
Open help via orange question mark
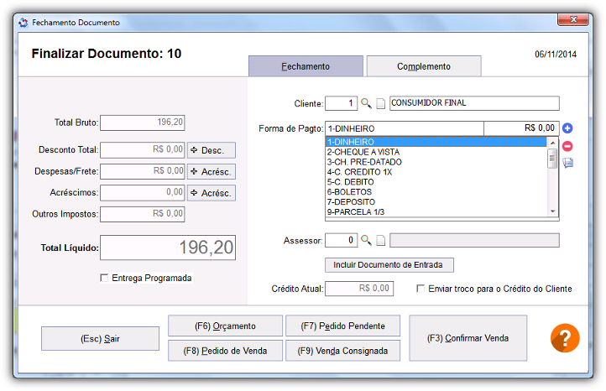(565, 338)
